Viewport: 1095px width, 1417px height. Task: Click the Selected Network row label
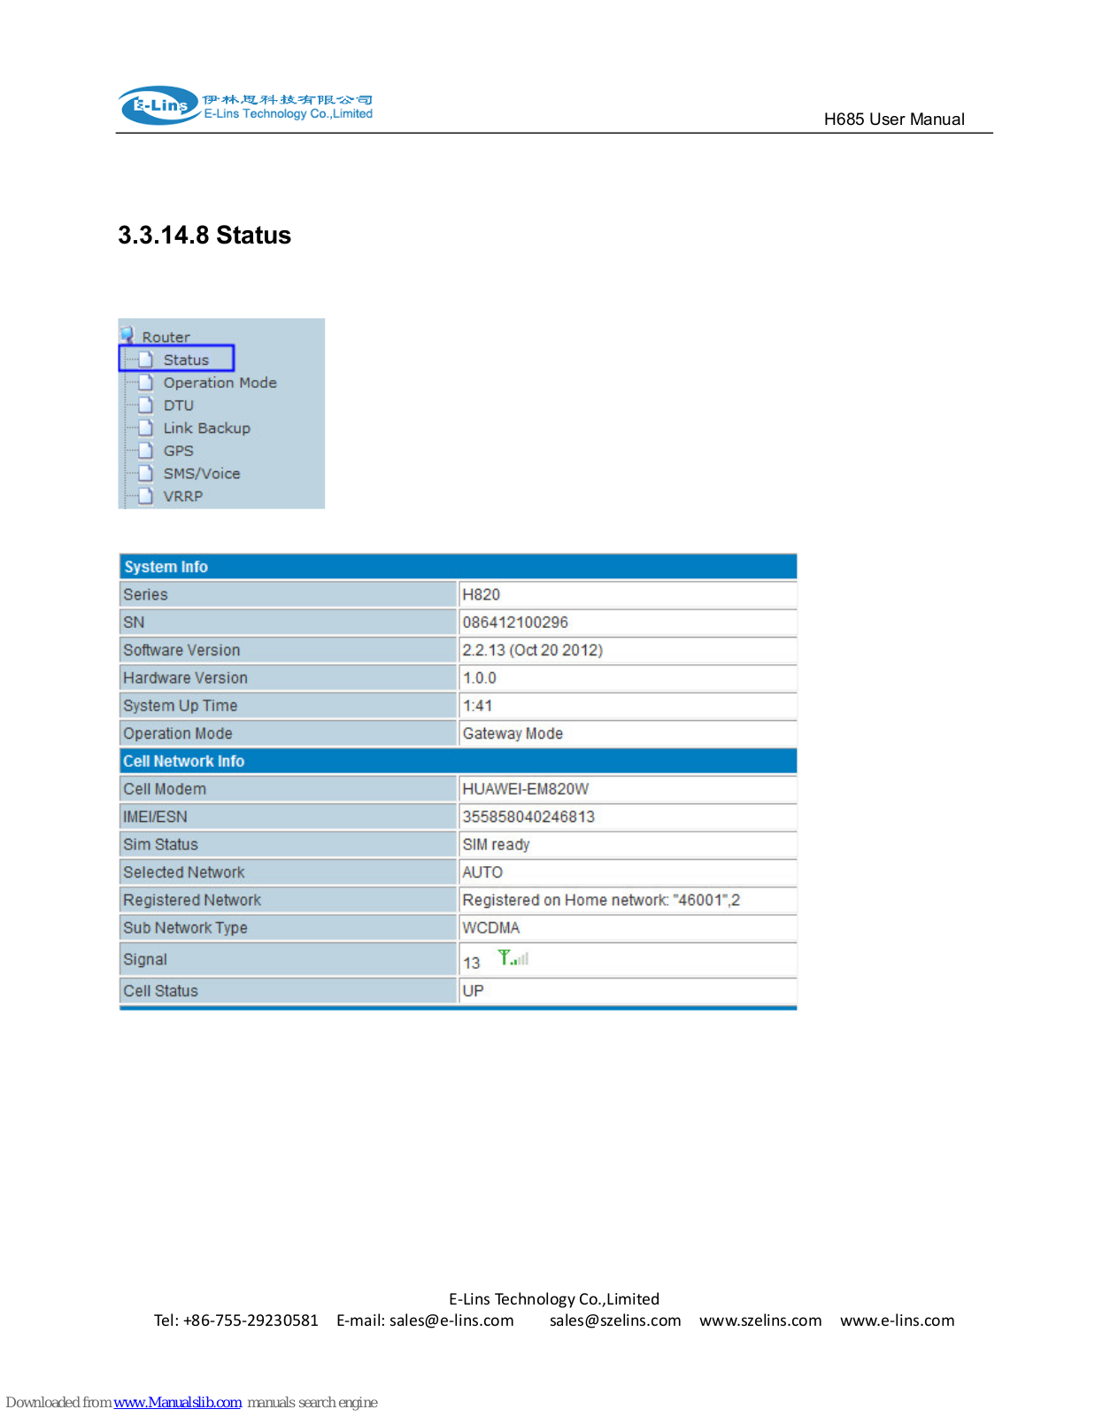(x=184, y=872)
